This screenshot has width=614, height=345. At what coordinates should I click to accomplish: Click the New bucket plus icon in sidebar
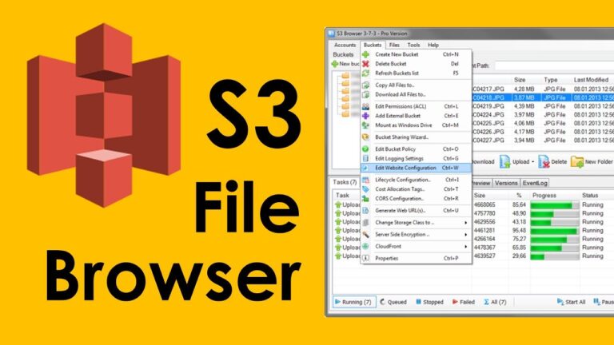click(x=335, y=64)
